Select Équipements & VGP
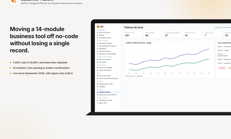The image size is (231, 139). 106,84
